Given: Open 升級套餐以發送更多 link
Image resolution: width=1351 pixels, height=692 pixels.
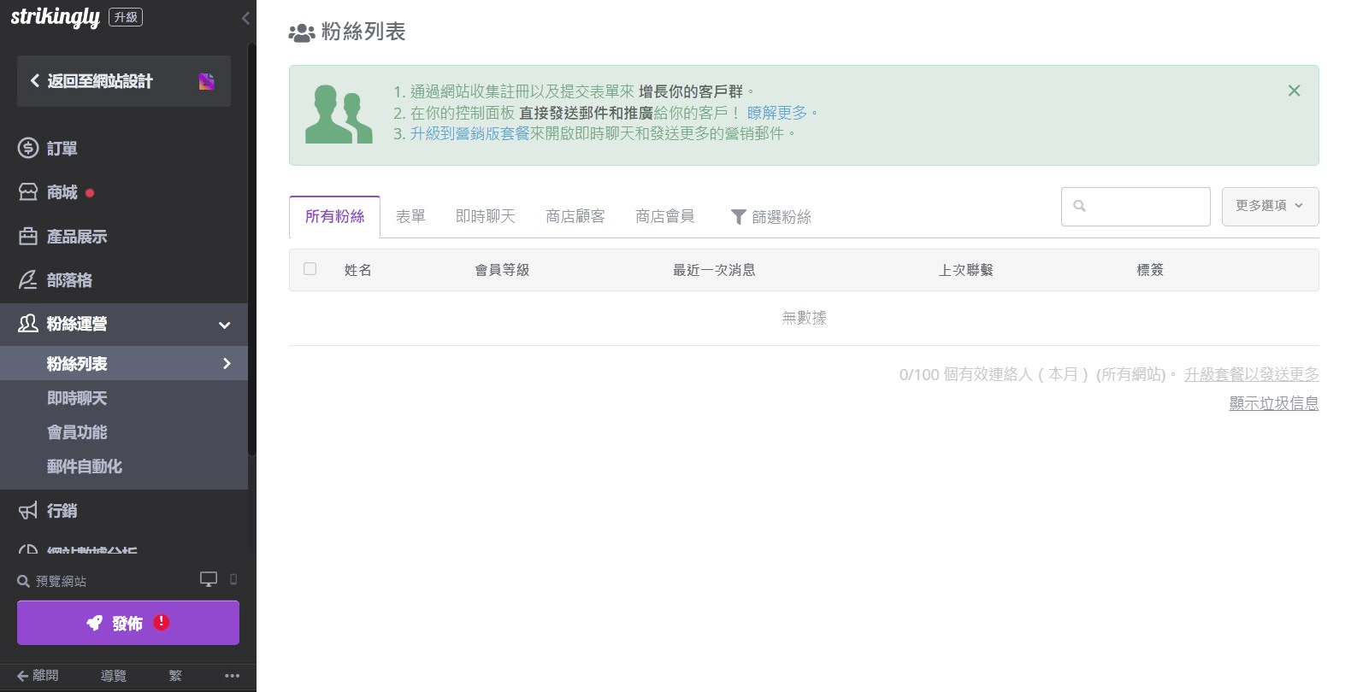Looking at the screenshot, I should 1252,374.
